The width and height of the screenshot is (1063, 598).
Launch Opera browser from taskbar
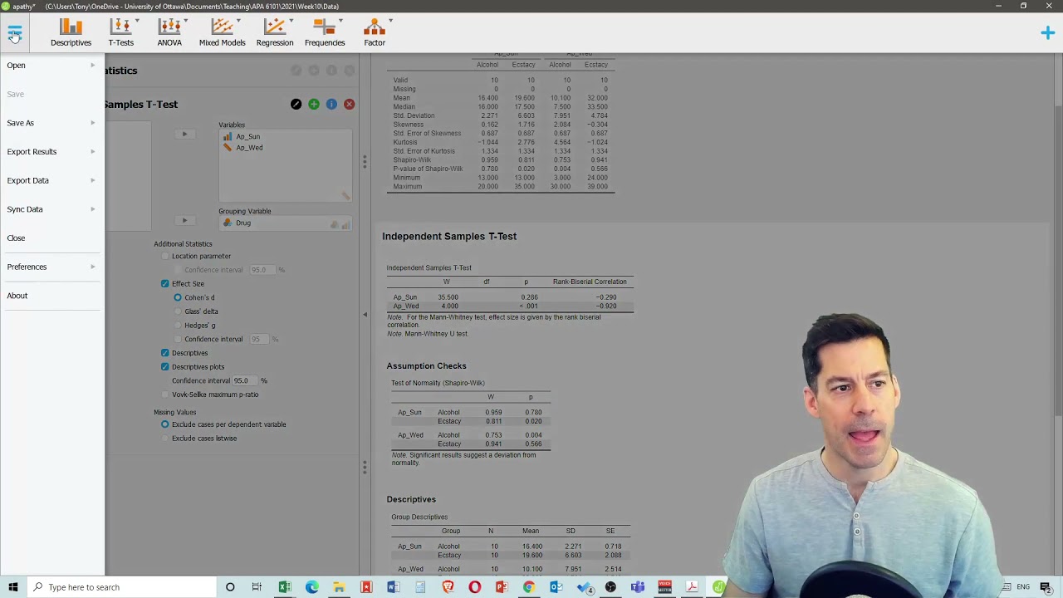click(x=474, y=587)
